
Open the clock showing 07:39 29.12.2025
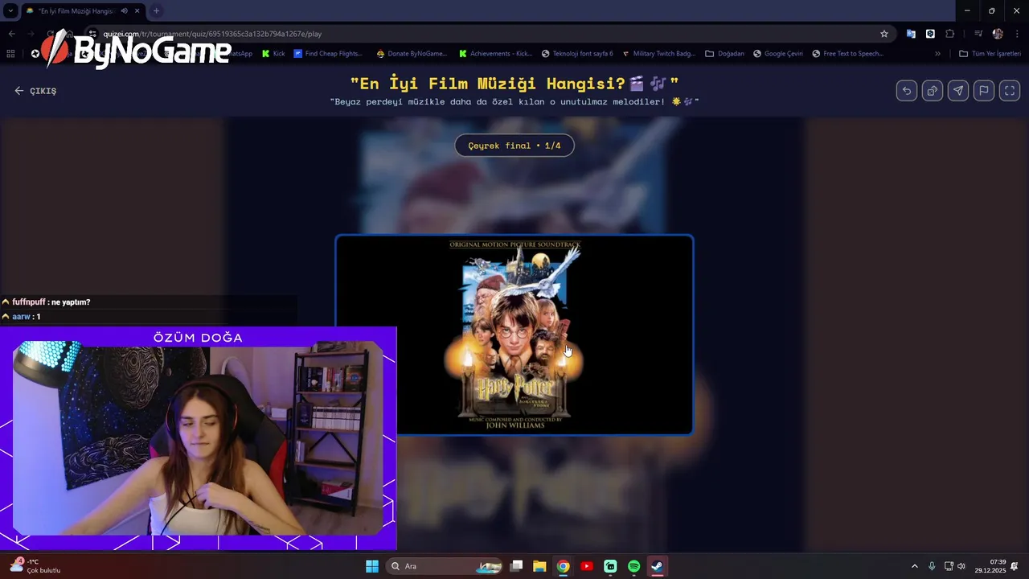pyautogui.click(x=990, y=566)
